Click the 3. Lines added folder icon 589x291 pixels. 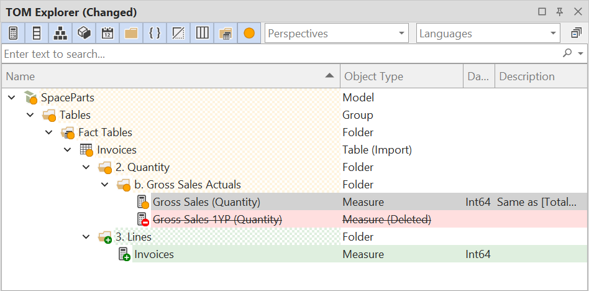pyautogui.click(x=105, y=238)
